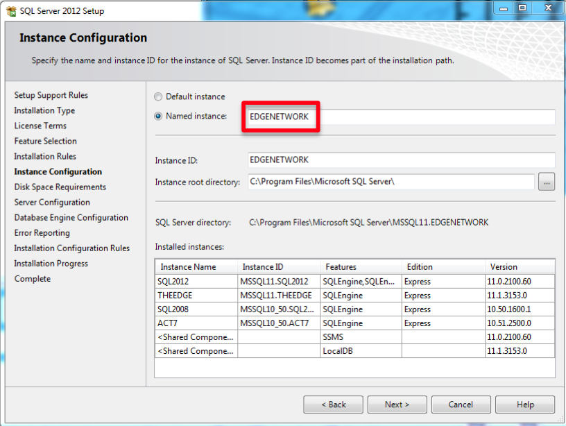Click the License Terms step
Image resolution: width=566 pixels, height=426 pixels.
[x=40, y=126]
